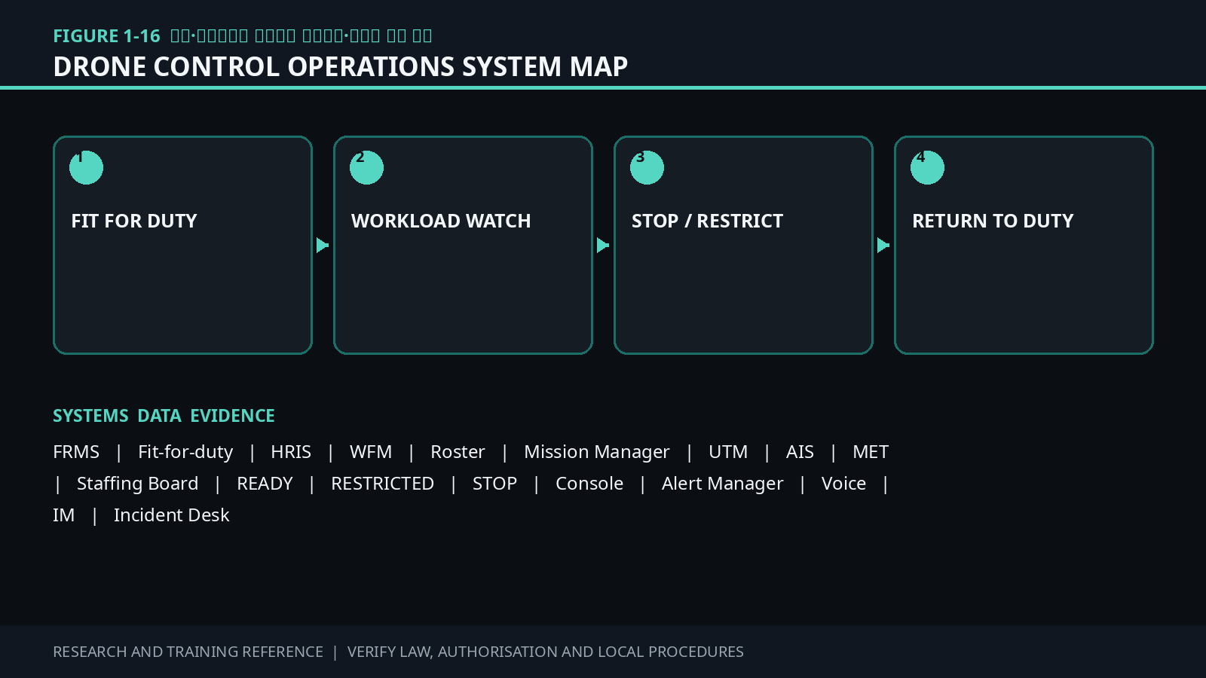Click arrow leading into Return To Duty
Screen dimensions: 1206x678
pyautogui.click(x=883, y=245)
